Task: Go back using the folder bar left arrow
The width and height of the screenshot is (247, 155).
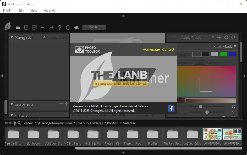Action: tap(6, 123)
